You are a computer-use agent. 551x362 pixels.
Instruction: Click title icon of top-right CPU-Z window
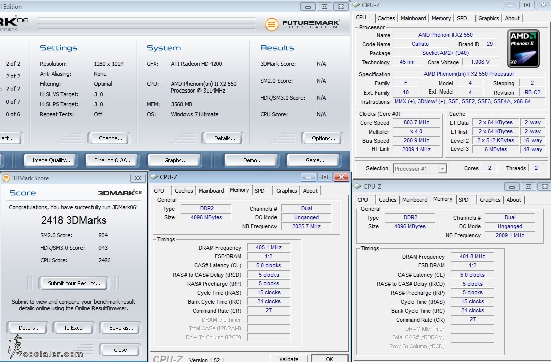pyautogui.click(x=356, y=5)
